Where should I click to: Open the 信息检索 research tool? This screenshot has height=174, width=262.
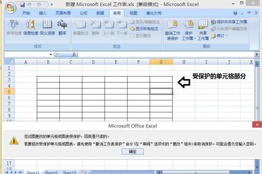(x=31, y=27)
